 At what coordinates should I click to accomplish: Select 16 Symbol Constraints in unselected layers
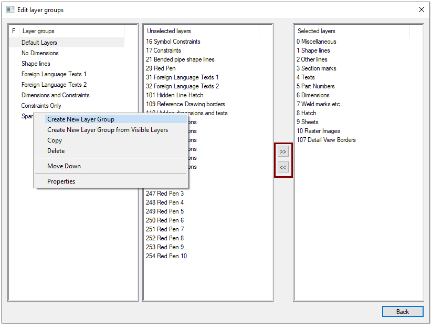(x=173, y=42)
